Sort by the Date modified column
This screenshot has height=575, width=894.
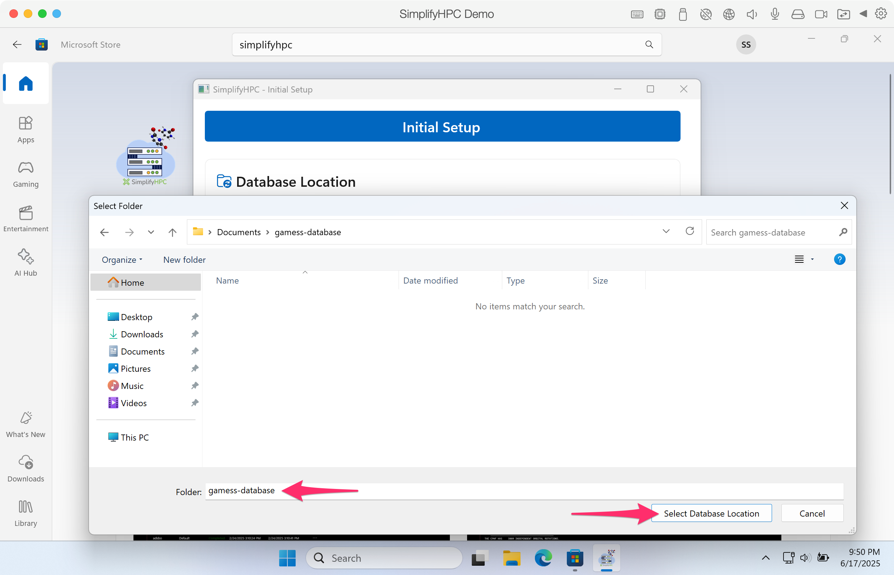430,280
